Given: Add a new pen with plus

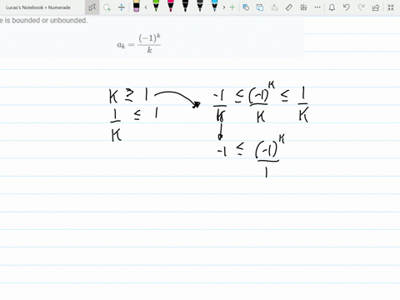Looking at the screenshot, I should (x=232, y=7).
